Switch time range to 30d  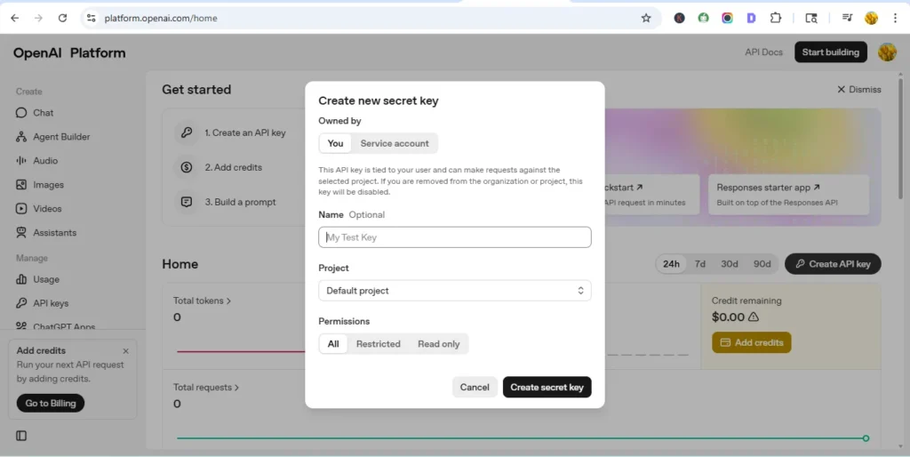(730, 264)
